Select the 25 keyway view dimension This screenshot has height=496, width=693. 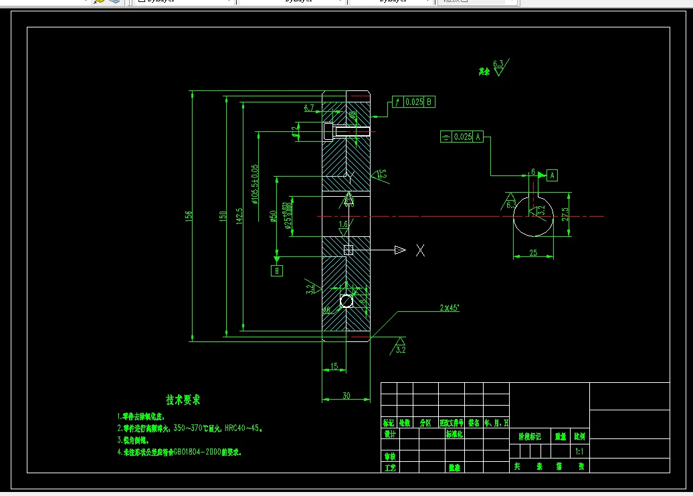[533, 252]
